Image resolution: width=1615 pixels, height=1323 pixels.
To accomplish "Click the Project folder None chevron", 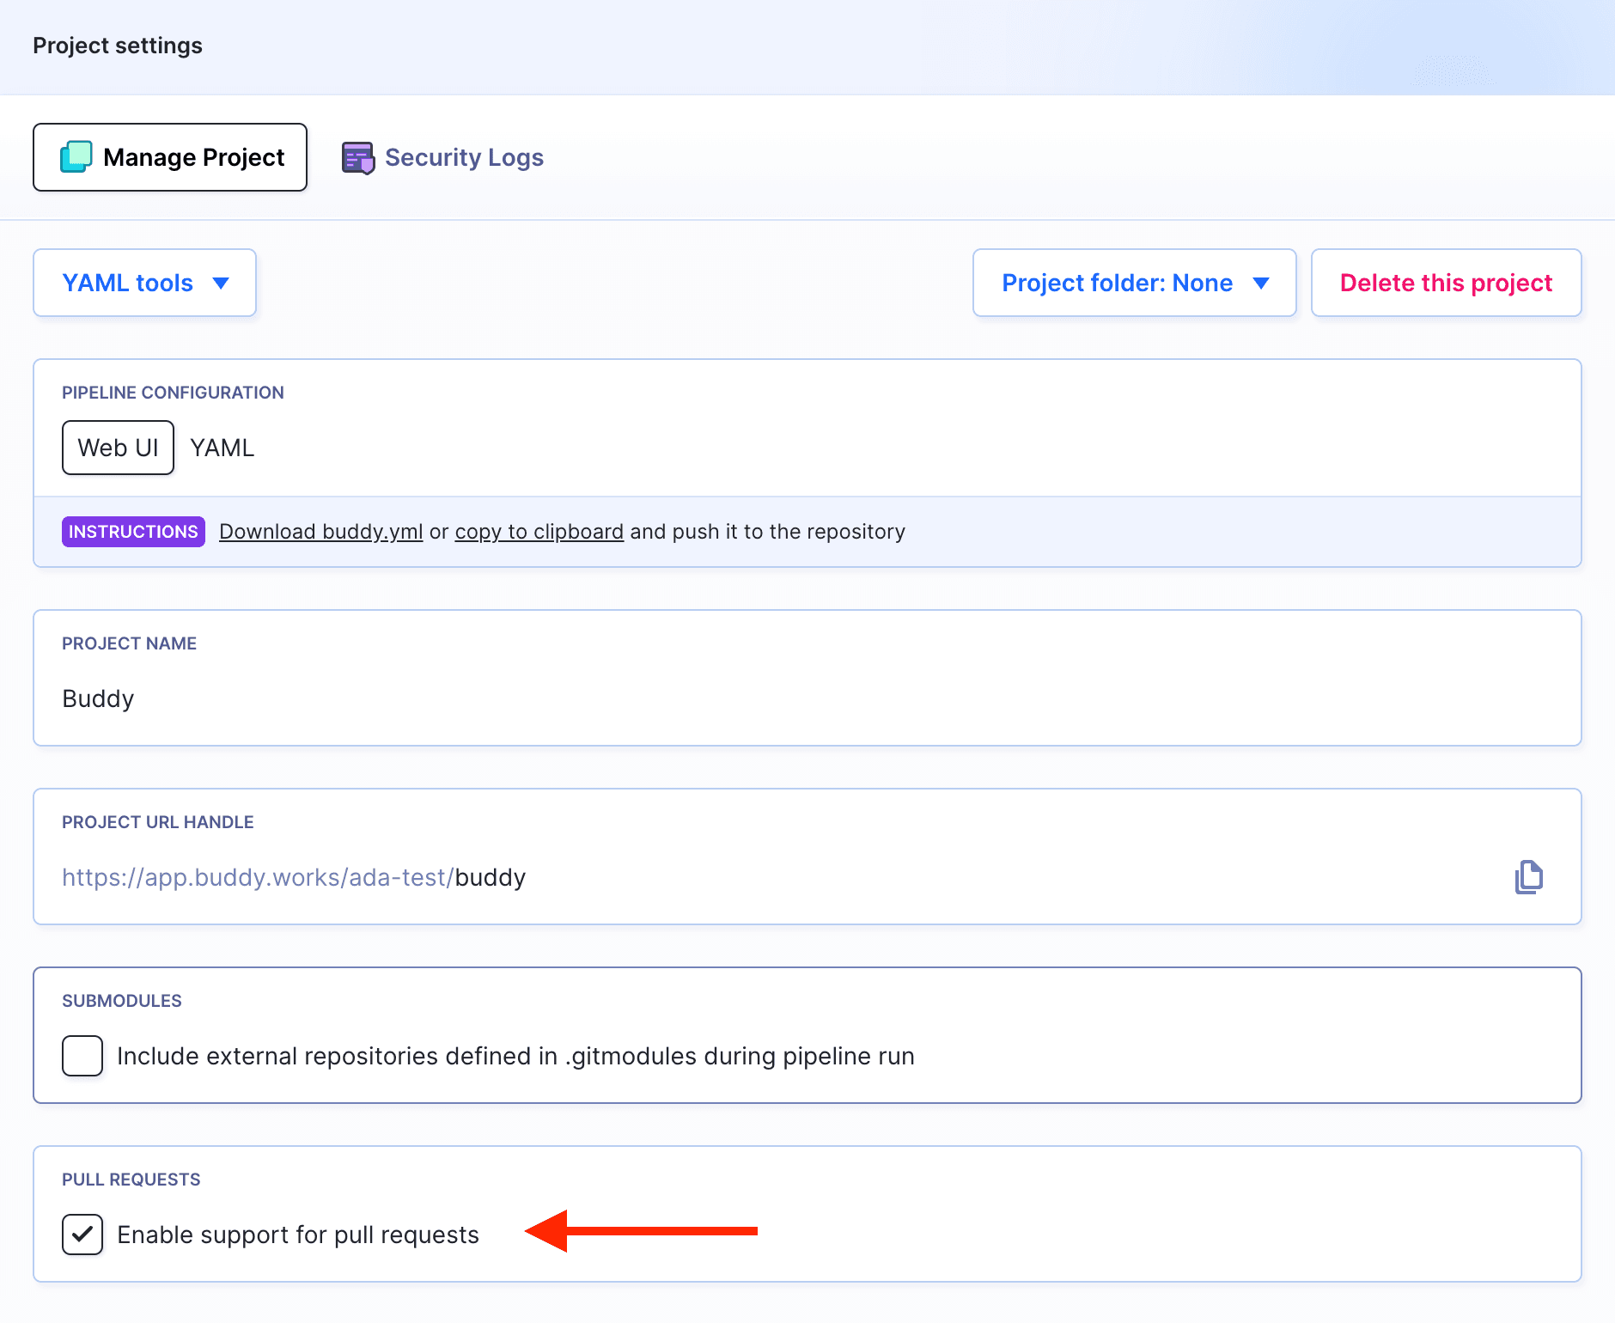I will pos(1261,283).
